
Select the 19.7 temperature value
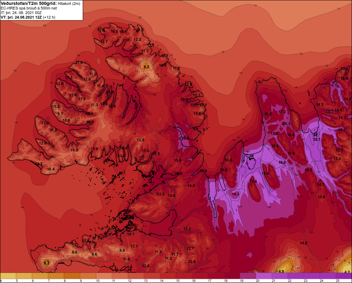click(x=329, y=111)
